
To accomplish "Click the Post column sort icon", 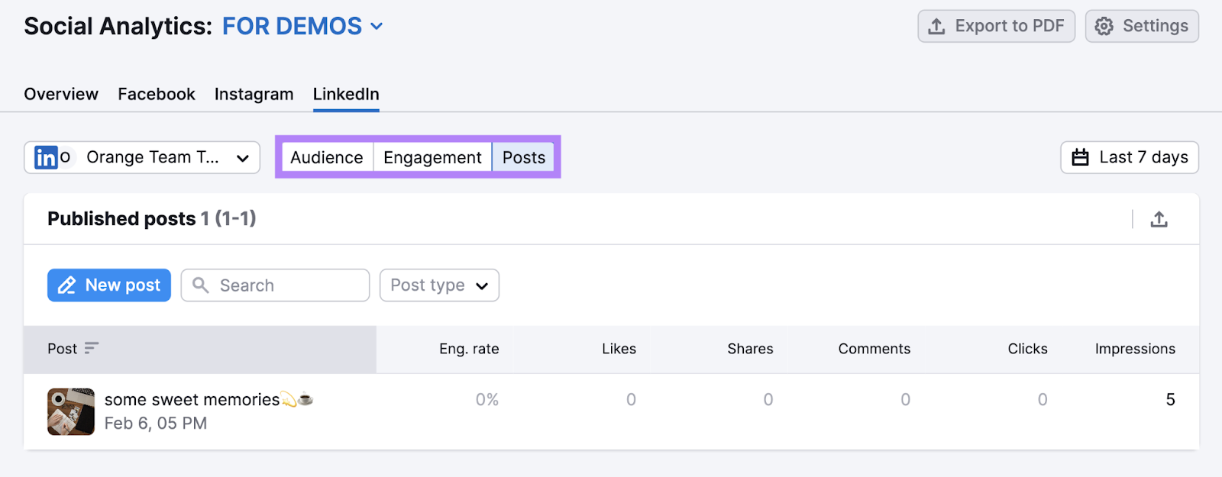I will (x=92, y=349).
